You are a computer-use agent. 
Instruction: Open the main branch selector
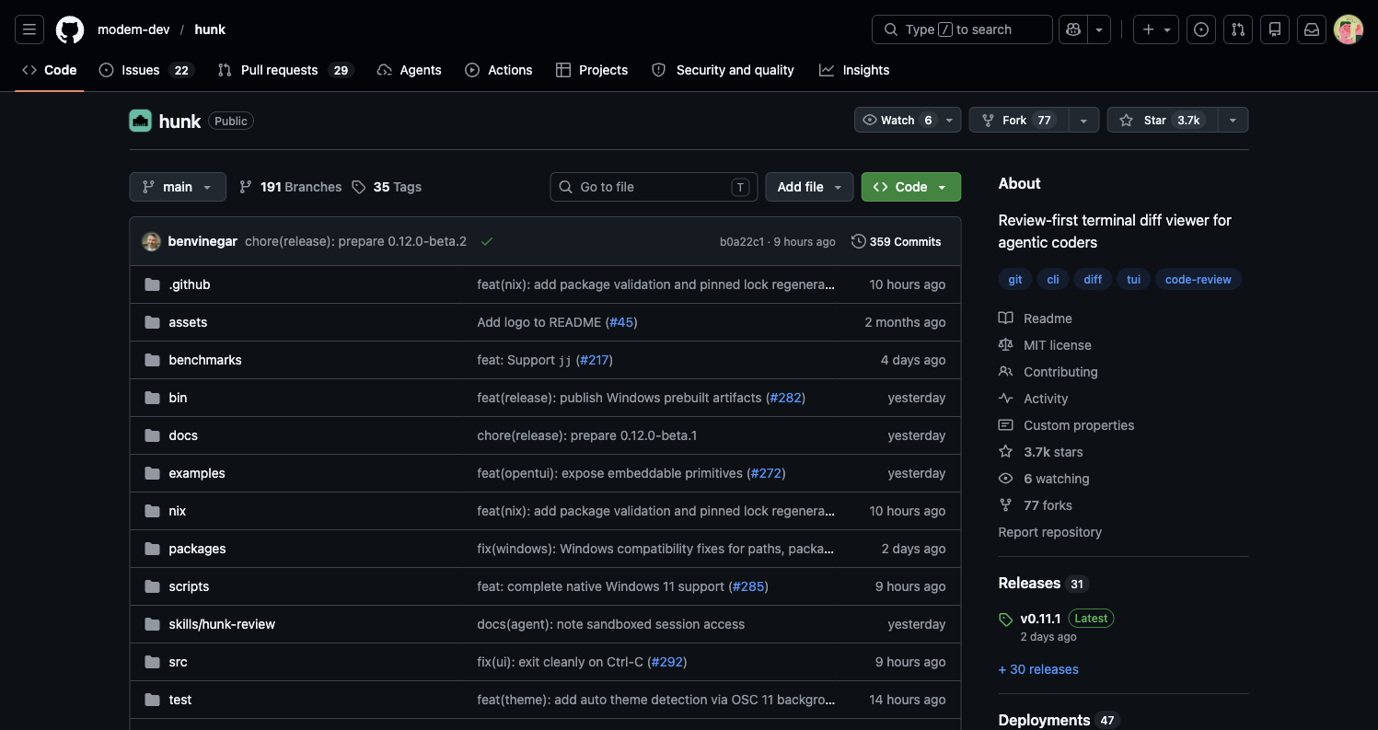coord(178,187)
